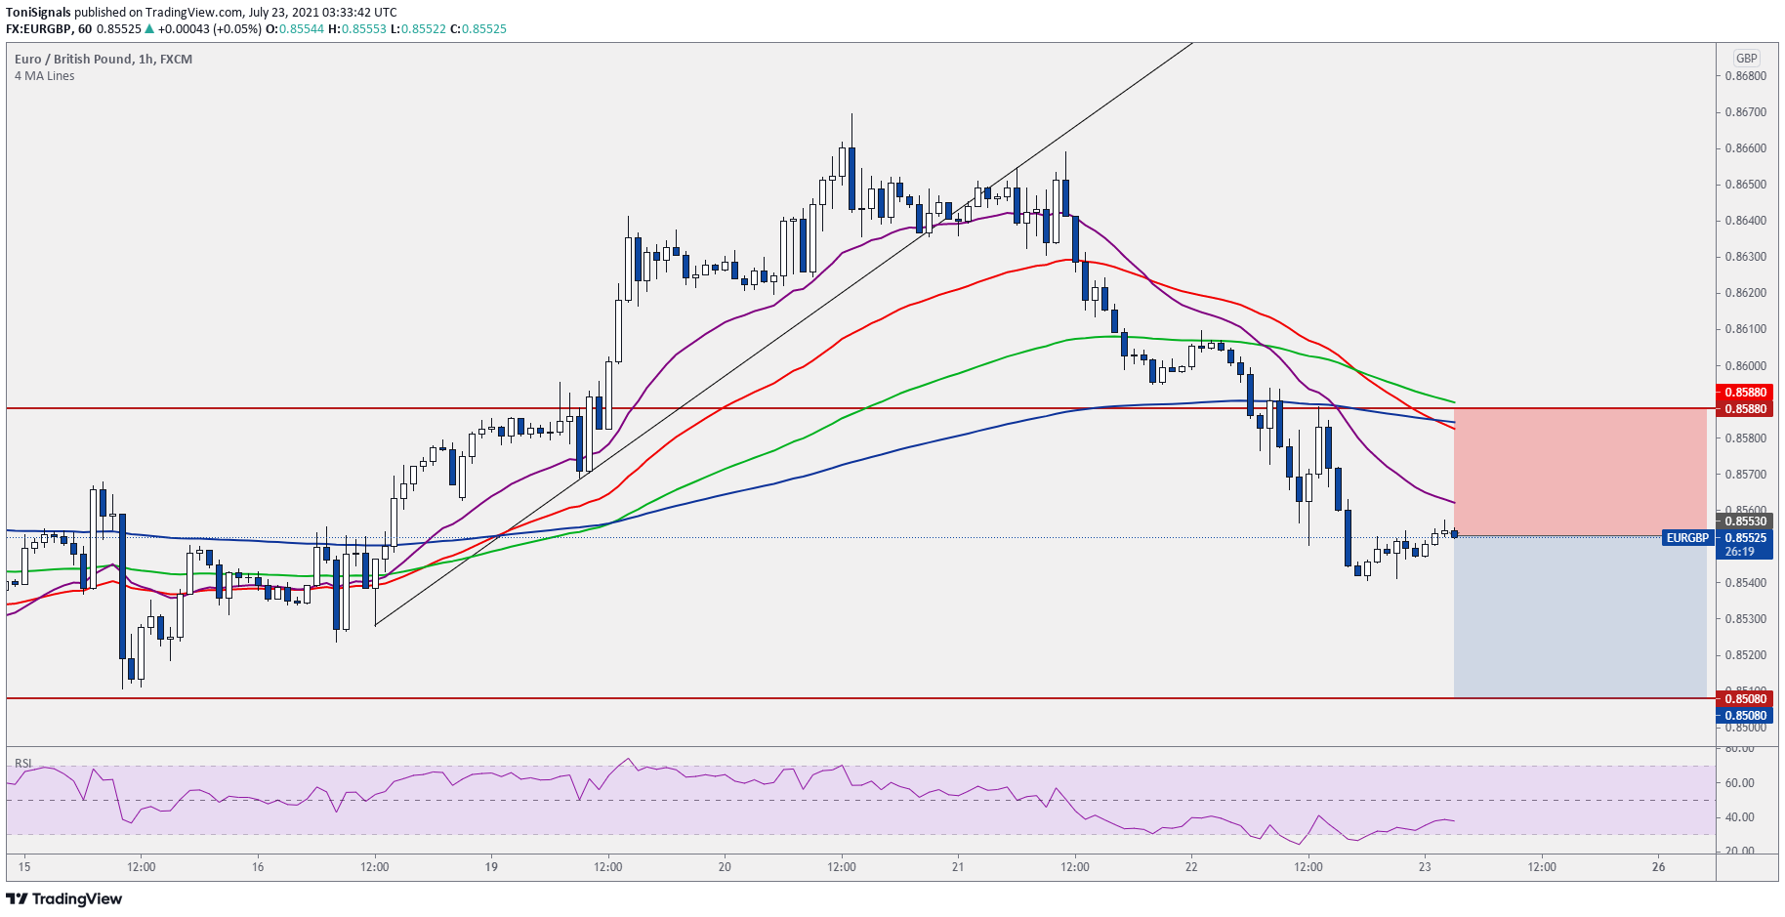Click the GBP currency label button
This screenshot has width=1785, height=917.
click(1746, 58)
